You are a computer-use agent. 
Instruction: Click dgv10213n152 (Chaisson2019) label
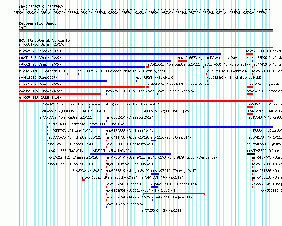(131, 164)
